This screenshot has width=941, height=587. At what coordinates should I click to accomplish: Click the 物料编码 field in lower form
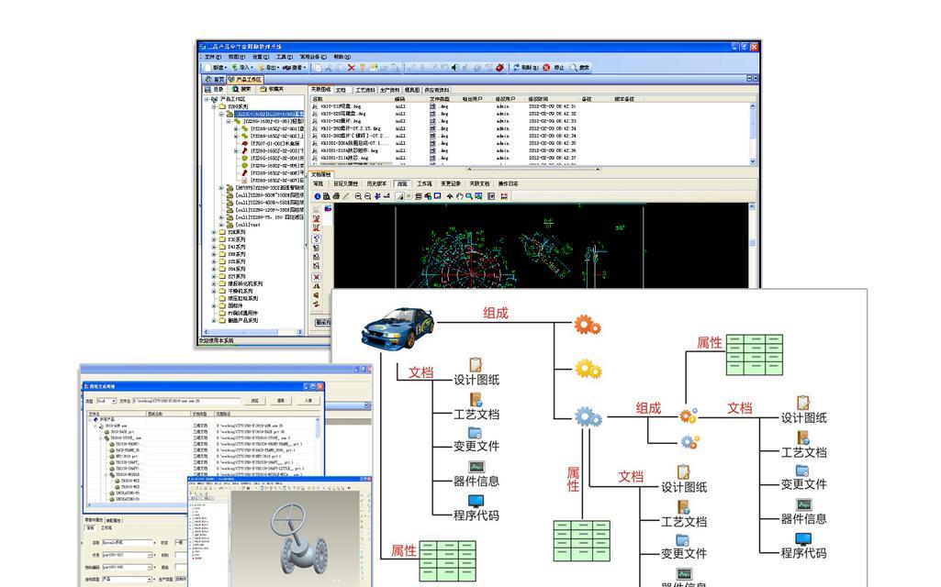(128, 567)
